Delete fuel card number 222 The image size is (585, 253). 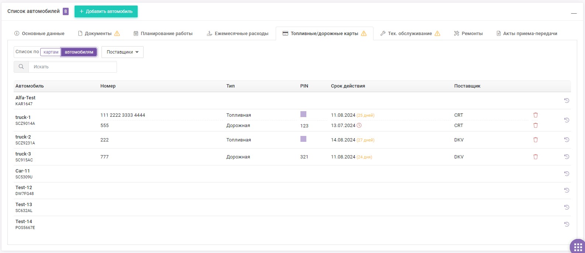pyautogui.click(x=536, y=140)
